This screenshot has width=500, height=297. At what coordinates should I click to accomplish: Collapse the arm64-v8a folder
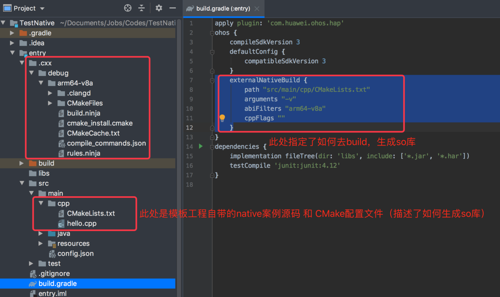click(41, 83)
